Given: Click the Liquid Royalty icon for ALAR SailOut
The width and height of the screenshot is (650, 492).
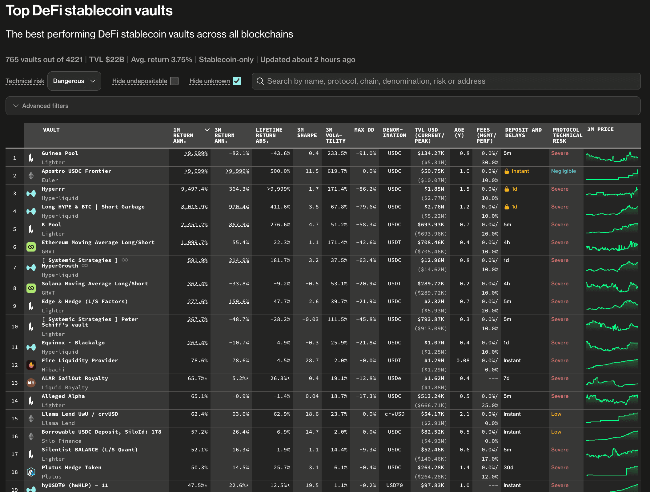Looking at the screenshot, I should 31,383.
